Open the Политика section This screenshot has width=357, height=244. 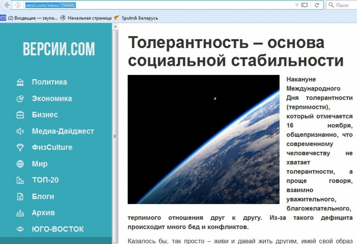(50, 82)
